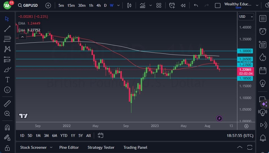The image size is (269, 153).
Task: Toggle magnet mode for drawings
Action: tap(8, 127)
